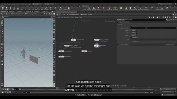This screenshot has width=177, height=99.
Task: Click the timeline frame range slider
Action: [x=88, y=92]
